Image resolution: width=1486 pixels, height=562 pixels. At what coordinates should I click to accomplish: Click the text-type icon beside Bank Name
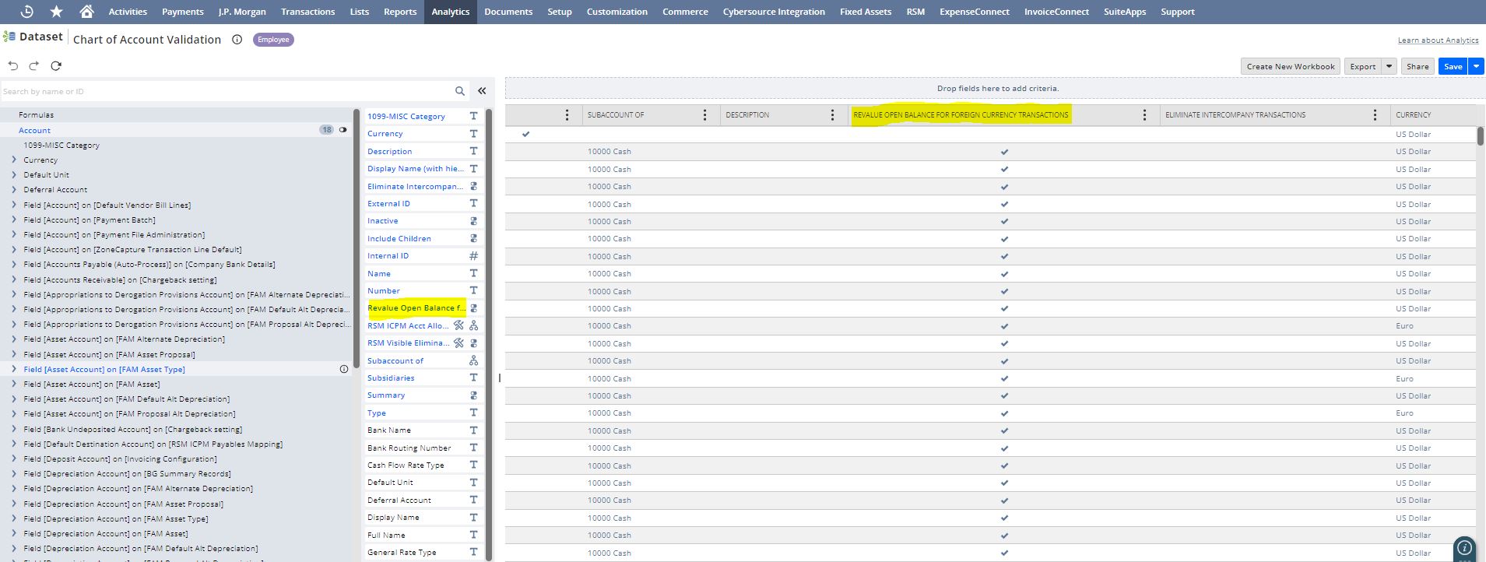(473, 430)
